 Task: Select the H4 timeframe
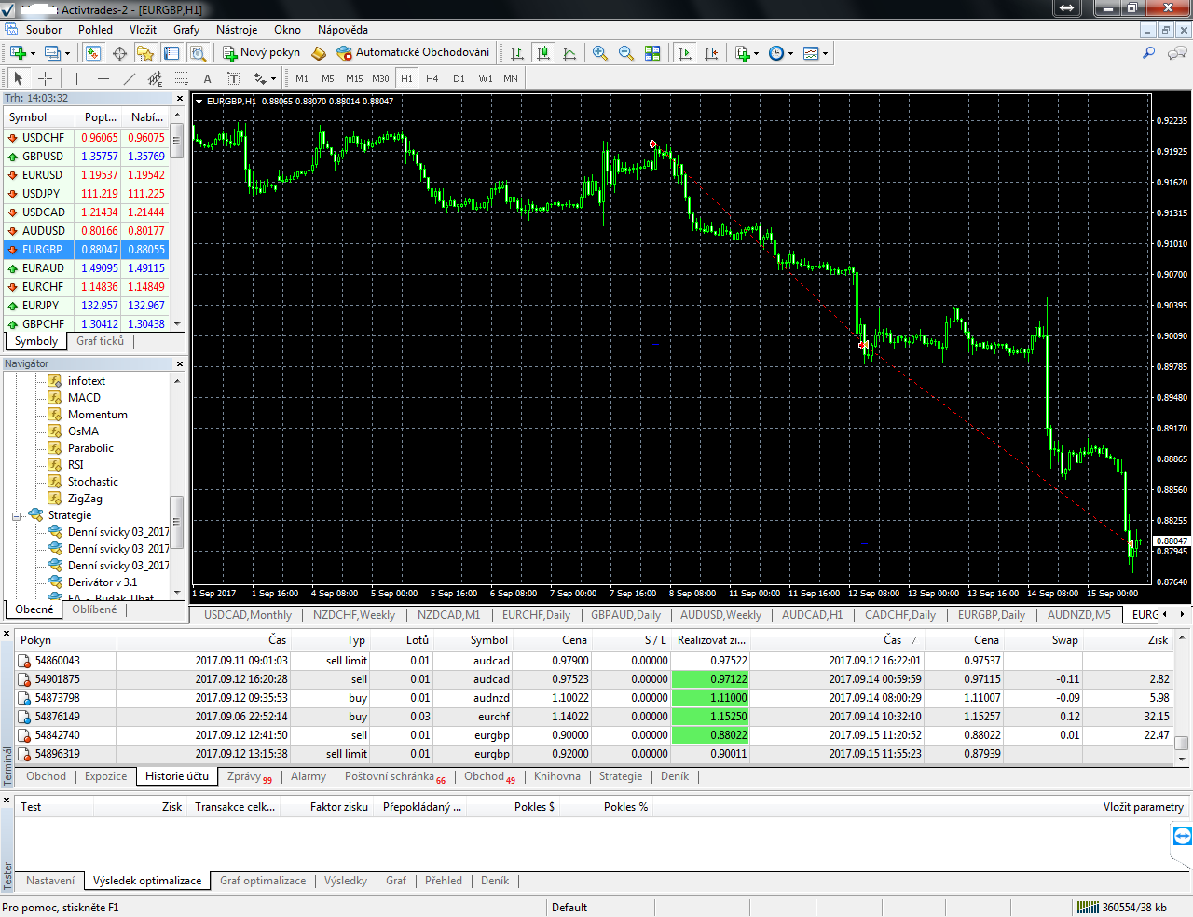point(432,79)
